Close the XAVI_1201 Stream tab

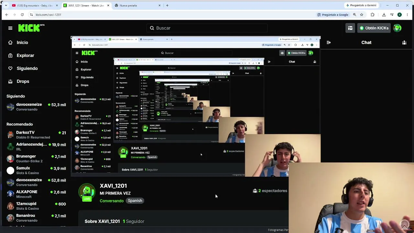tap(108, 6)
